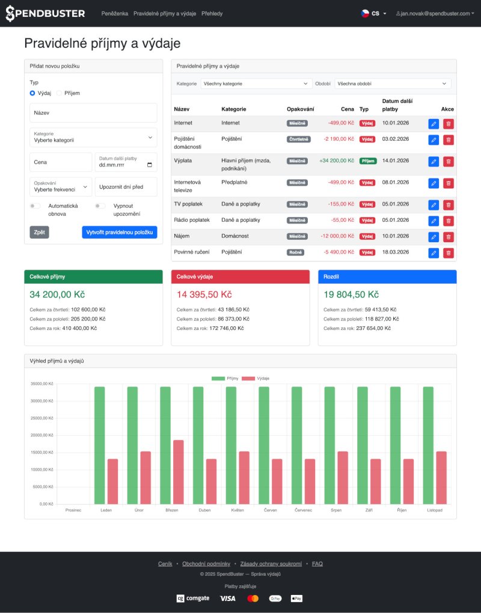This screenshot has height=613, width=481.
Task: Open the Přehledy page
Action: point(212,13)
